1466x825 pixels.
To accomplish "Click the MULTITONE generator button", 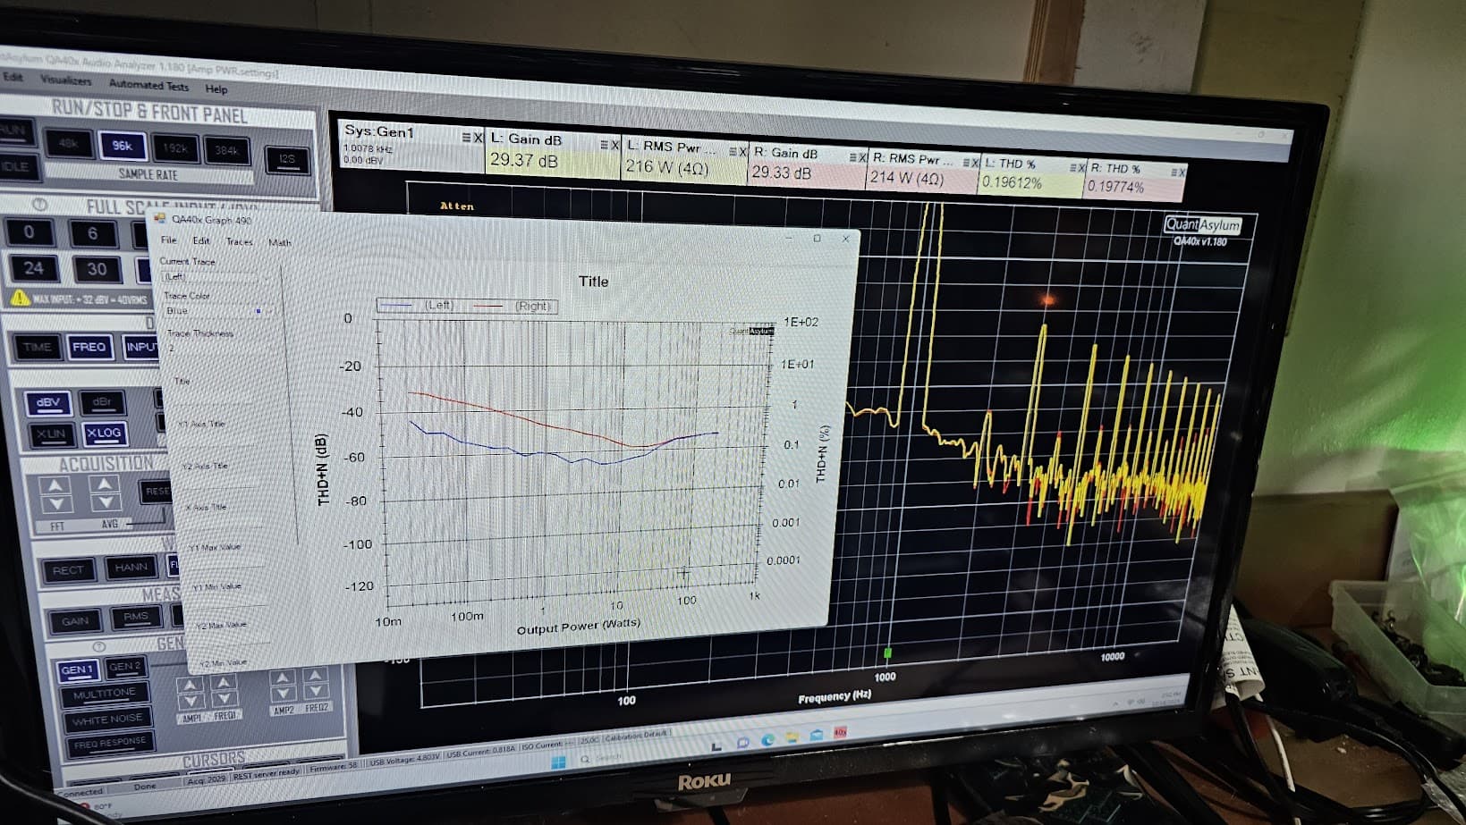I will click(105, 694).
